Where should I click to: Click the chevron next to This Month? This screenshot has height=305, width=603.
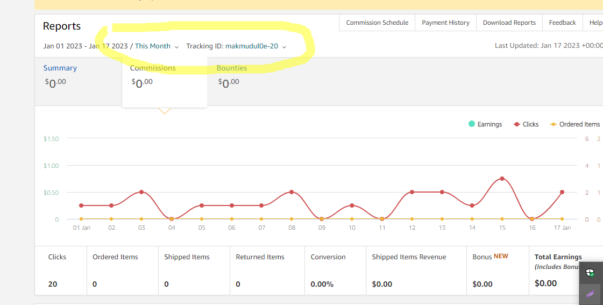click(x=176, y=47)
